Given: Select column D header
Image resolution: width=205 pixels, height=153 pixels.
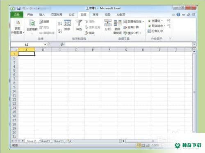Looking at the screenshot, I should click(76, 50).
